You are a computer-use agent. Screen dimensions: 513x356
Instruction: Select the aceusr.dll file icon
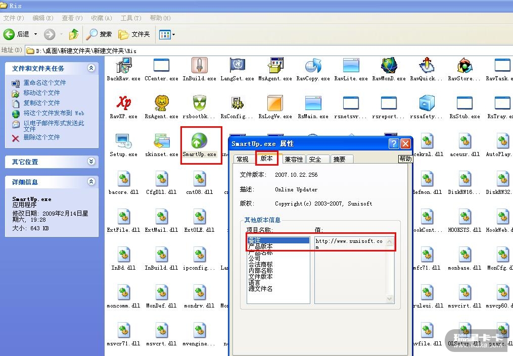[464, 141]
